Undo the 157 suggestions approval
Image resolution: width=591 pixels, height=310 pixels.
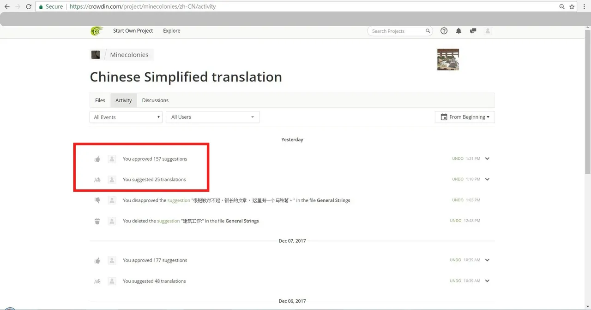(x=458, y=159)
